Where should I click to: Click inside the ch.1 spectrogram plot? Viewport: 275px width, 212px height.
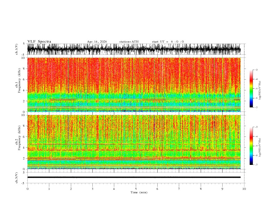pos(134,85)
